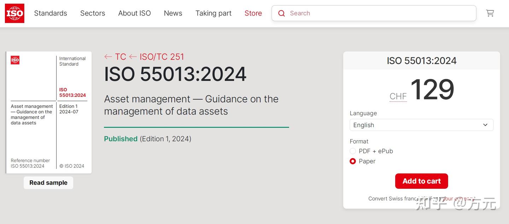Follow the 'your currency' conversion link
The width and height of the screenshot is (509, 224).
click(460, 198)
